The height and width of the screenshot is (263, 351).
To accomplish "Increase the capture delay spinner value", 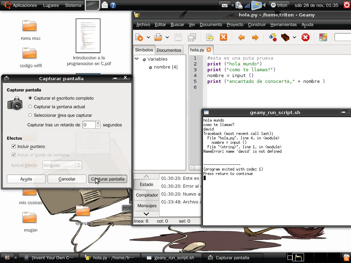I will click(98, 123).
